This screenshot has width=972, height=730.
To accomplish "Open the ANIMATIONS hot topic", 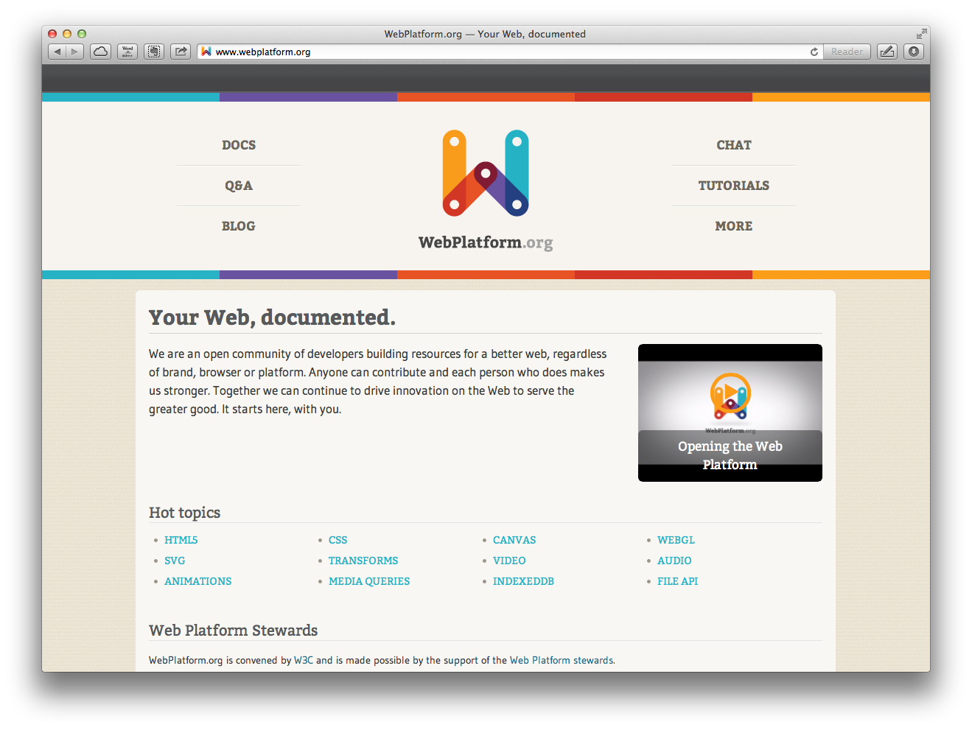I will pos(198,581).
